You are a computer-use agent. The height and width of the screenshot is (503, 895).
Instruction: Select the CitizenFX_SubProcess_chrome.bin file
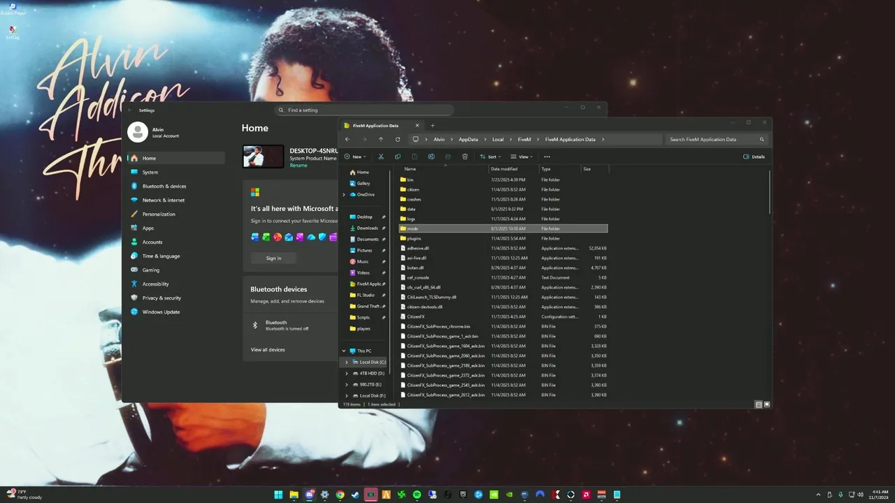pyautogui.click(x=503, y=326)
